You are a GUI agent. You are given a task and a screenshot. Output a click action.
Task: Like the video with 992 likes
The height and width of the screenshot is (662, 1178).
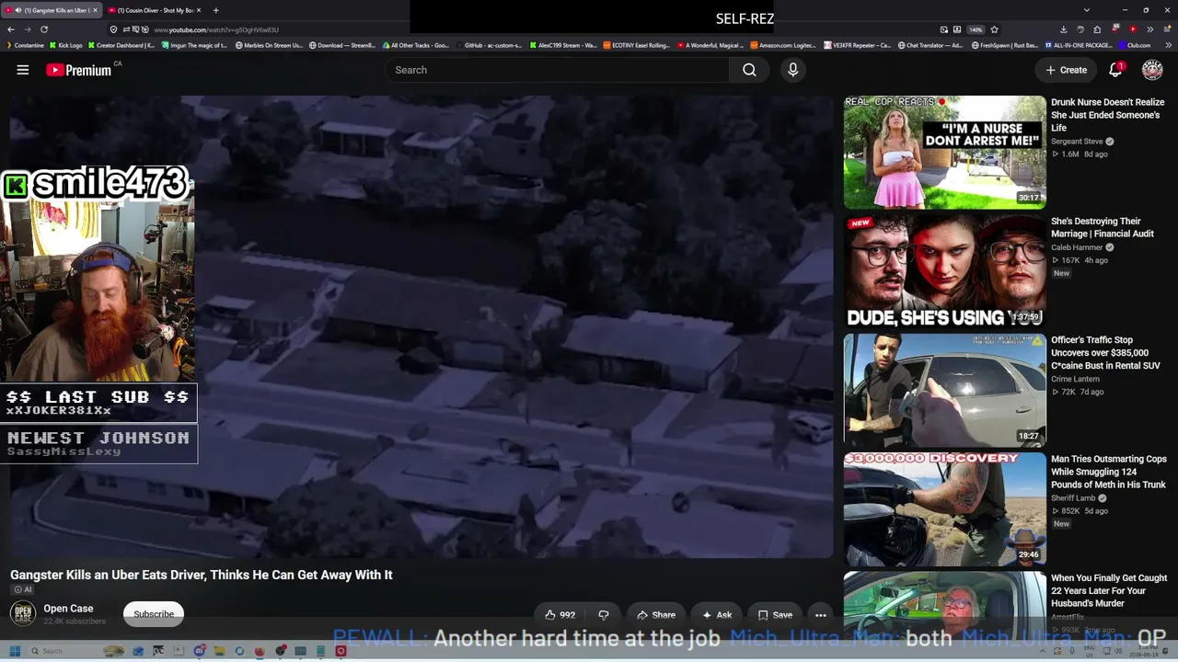click(x=560, y=615)
